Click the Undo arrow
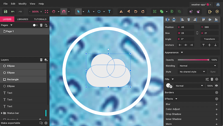This screenshot has height=126, width=223. pos(13,12)
